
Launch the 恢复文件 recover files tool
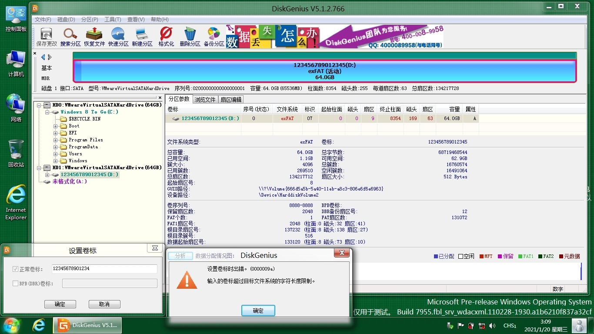tap(94, 37)
